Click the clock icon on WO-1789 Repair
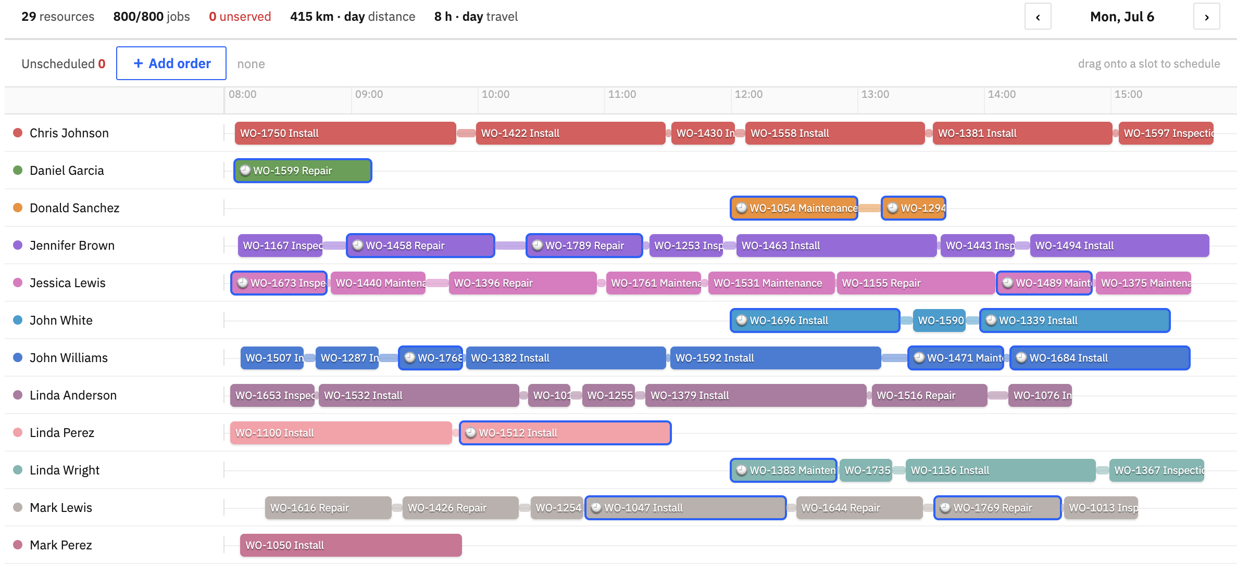1249x565 pixels. click(x=538, y=245)
